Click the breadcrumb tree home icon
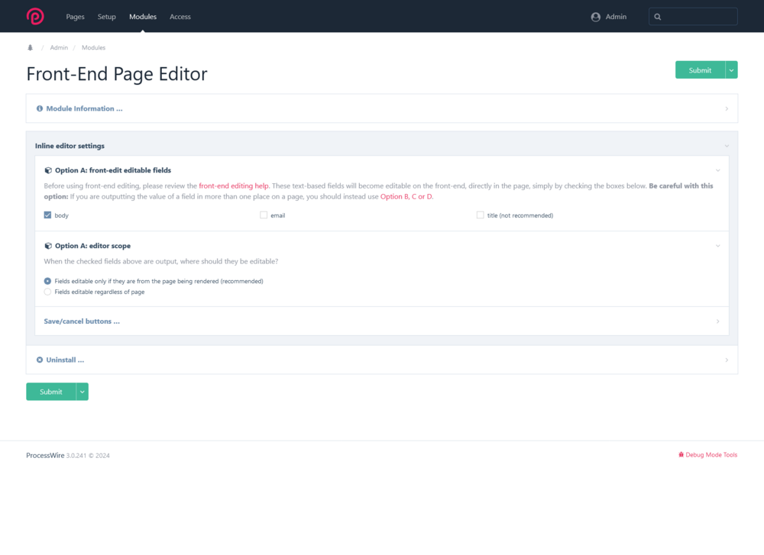This screenshot has width=764, height=555. [x=31, y=47]
